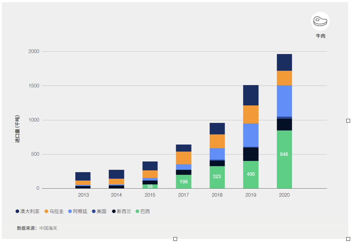Toggle the 新西兰 legend entry

121,211
